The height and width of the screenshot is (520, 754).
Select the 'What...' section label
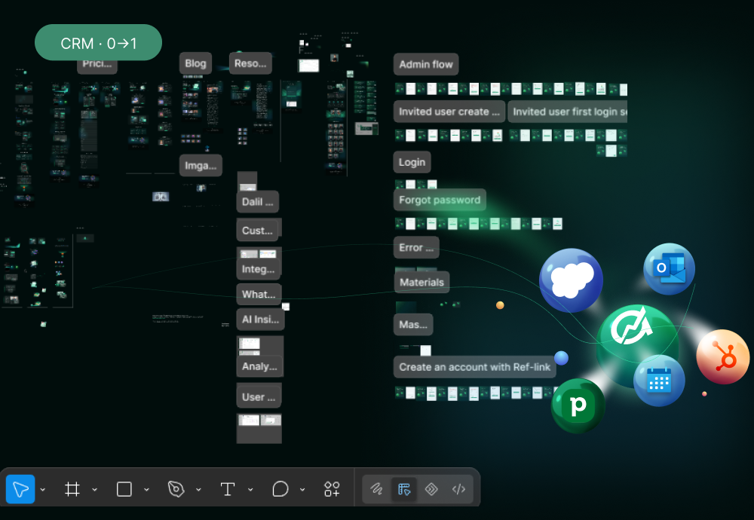point(259,294)
